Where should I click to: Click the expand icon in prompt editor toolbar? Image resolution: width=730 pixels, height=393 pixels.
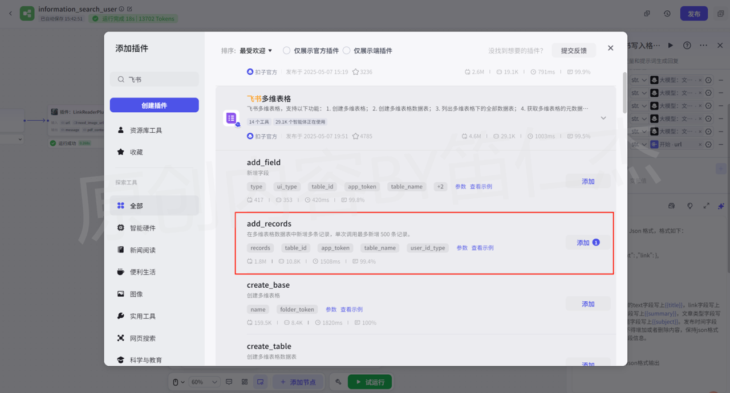pos(706,206)
